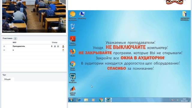Click the taskbar clock and date
192x108 pixels.
pyautogui.click(x=184, y=100)
